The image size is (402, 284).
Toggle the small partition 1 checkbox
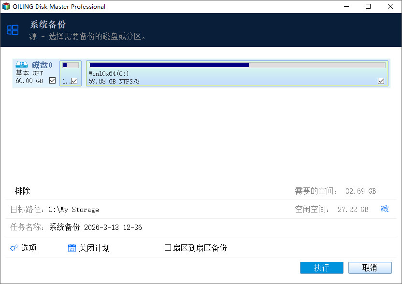click(x=75, y=81)
